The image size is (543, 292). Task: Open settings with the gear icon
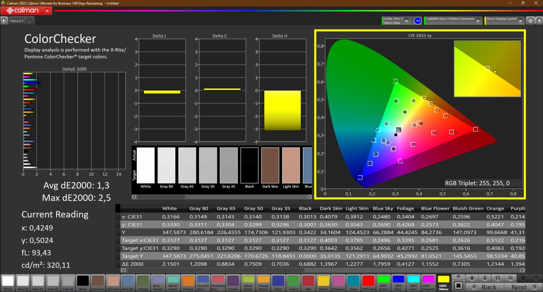pyautogui.click(x=530, y=21)
